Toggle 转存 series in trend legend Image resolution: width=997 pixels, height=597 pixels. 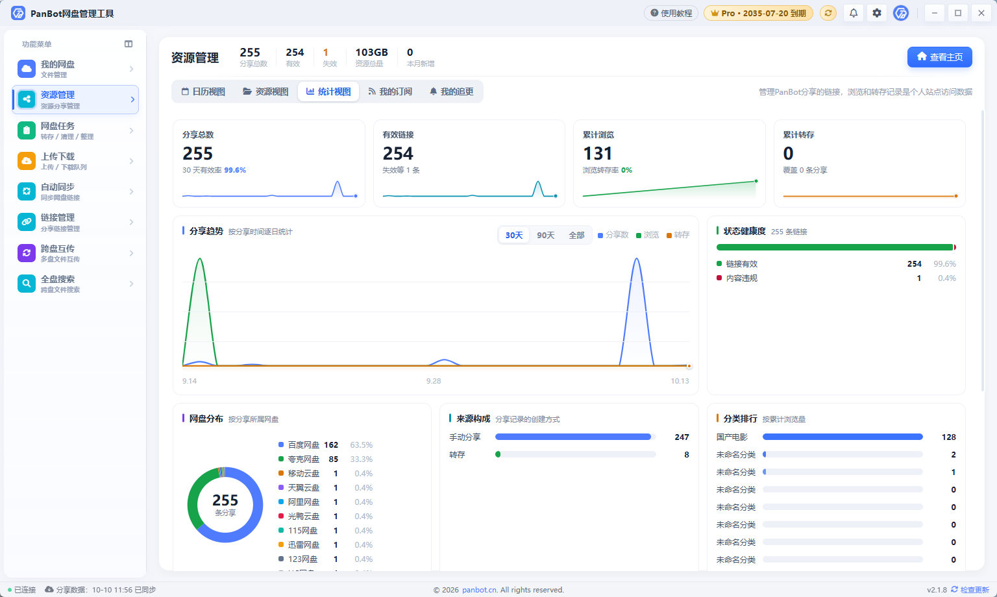(x=678, y=235)
